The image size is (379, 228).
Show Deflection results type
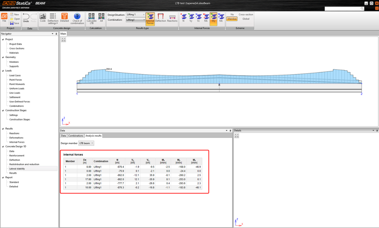pos(161,18)
